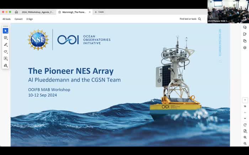Open the fill and sign stamp tool
The width and height of the screenshot is (249, 155).
pos(6,65)
